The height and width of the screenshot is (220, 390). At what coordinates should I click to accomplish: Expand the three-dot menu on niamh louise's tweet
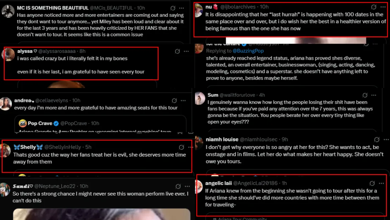point(385,139)
